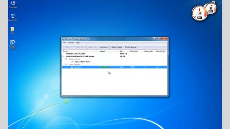Screen dimensions: 230x129
Task: Open the File menu
Action: (64, 43)
